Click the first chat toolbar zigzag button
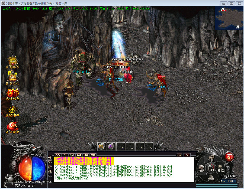Image resolution: width=244 pixels, height=189 pixels. point(57,155)
